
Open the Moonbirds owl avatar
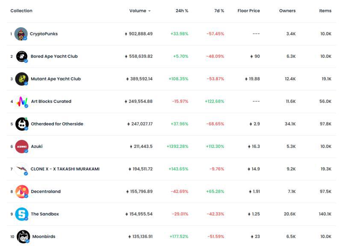coord(23,237)
